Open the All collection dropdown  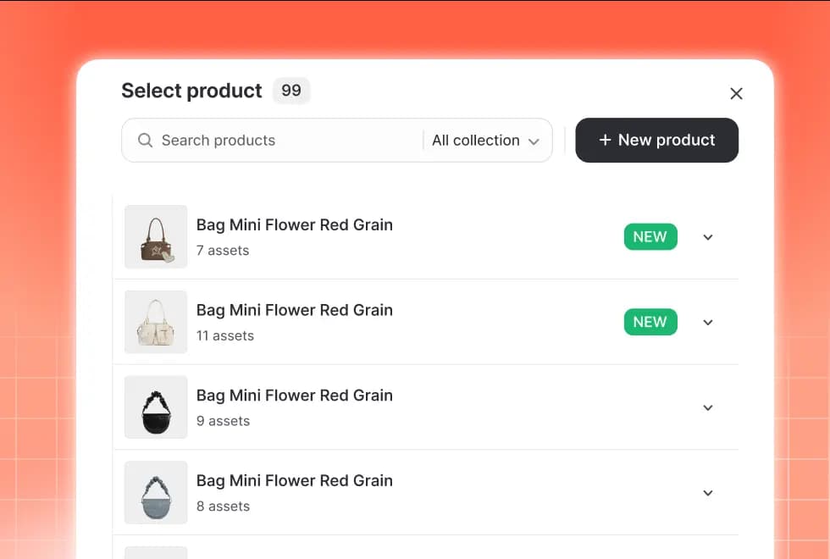(485, 141)
